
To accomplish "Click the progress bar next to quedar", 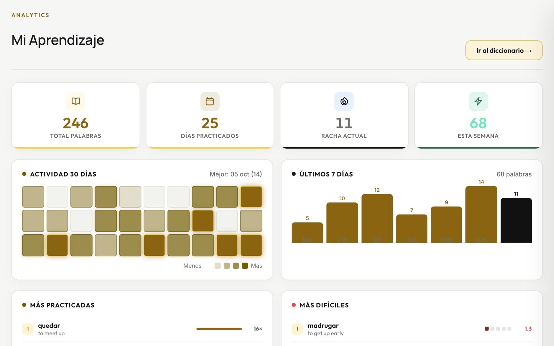I will [x=219, y=329].
